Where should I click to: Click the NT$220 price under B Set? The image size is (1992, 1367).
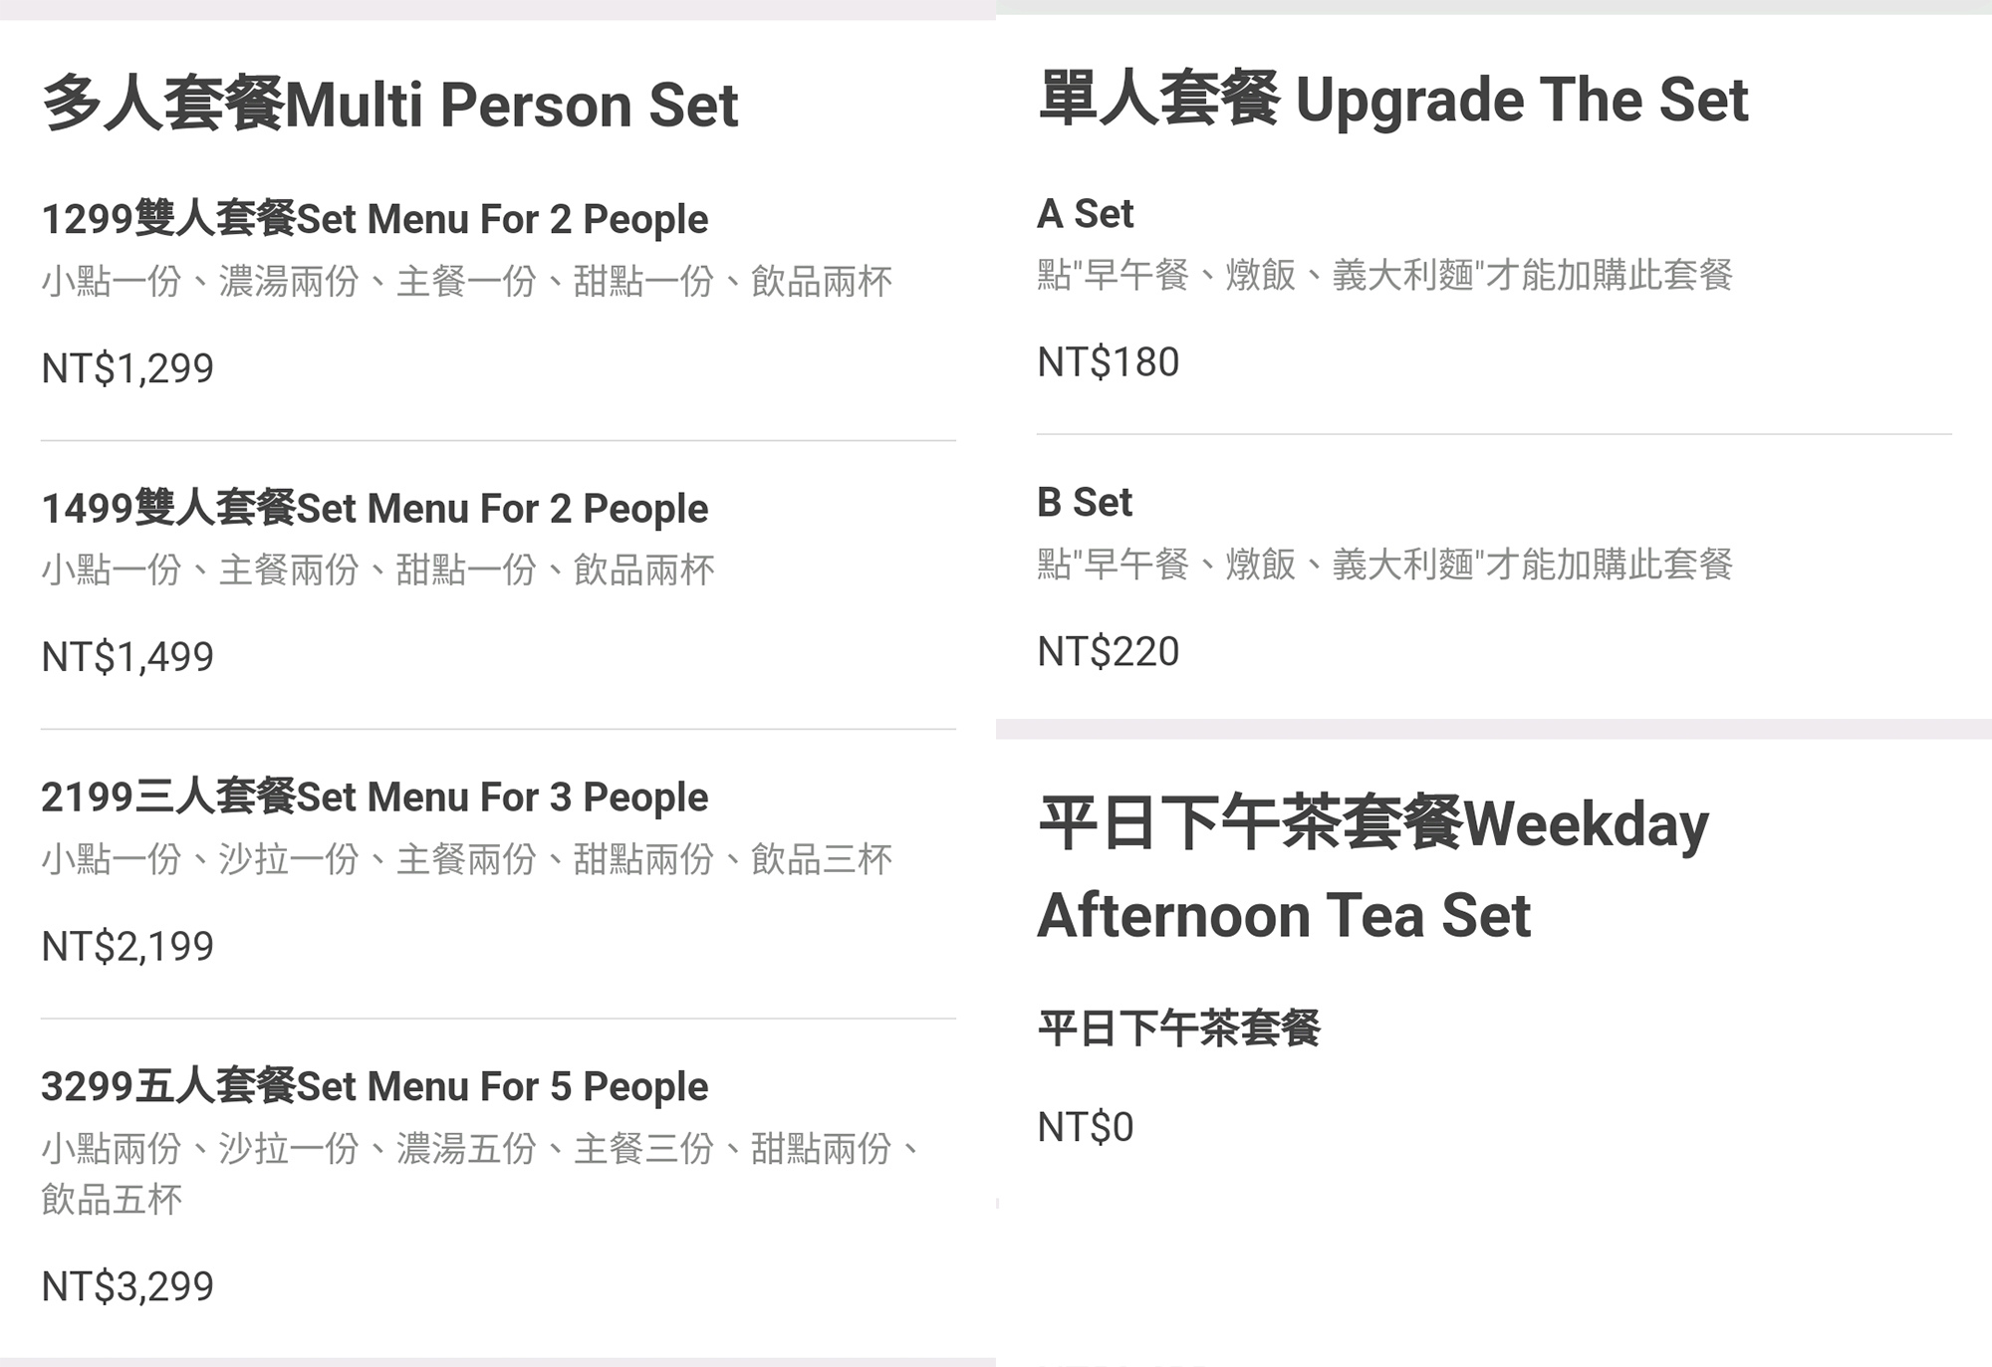(x=1108, y=651)
